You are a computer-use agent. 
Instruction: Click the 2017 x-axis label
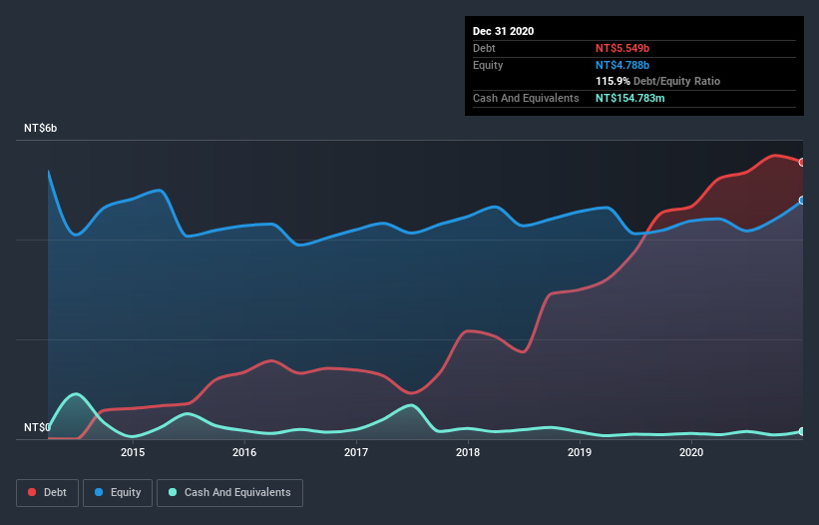click(x=356, y=452)
